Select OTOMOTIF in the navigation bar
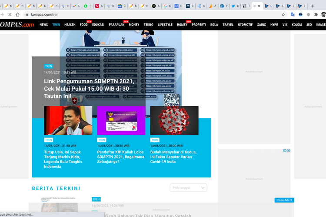Viewport: 326px width, 217px height. [x=245, y=25]
